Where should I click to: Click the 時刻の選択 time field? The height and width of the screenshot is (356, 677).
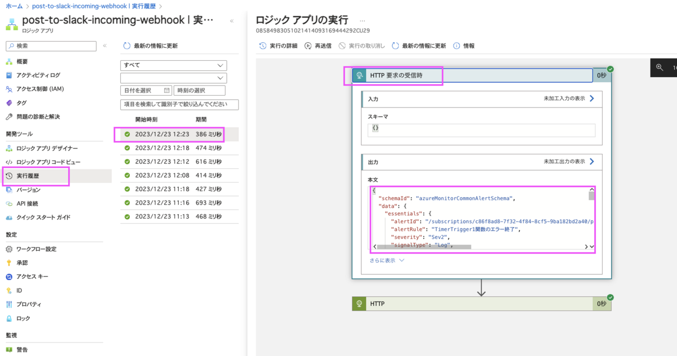tap(200, 91)
